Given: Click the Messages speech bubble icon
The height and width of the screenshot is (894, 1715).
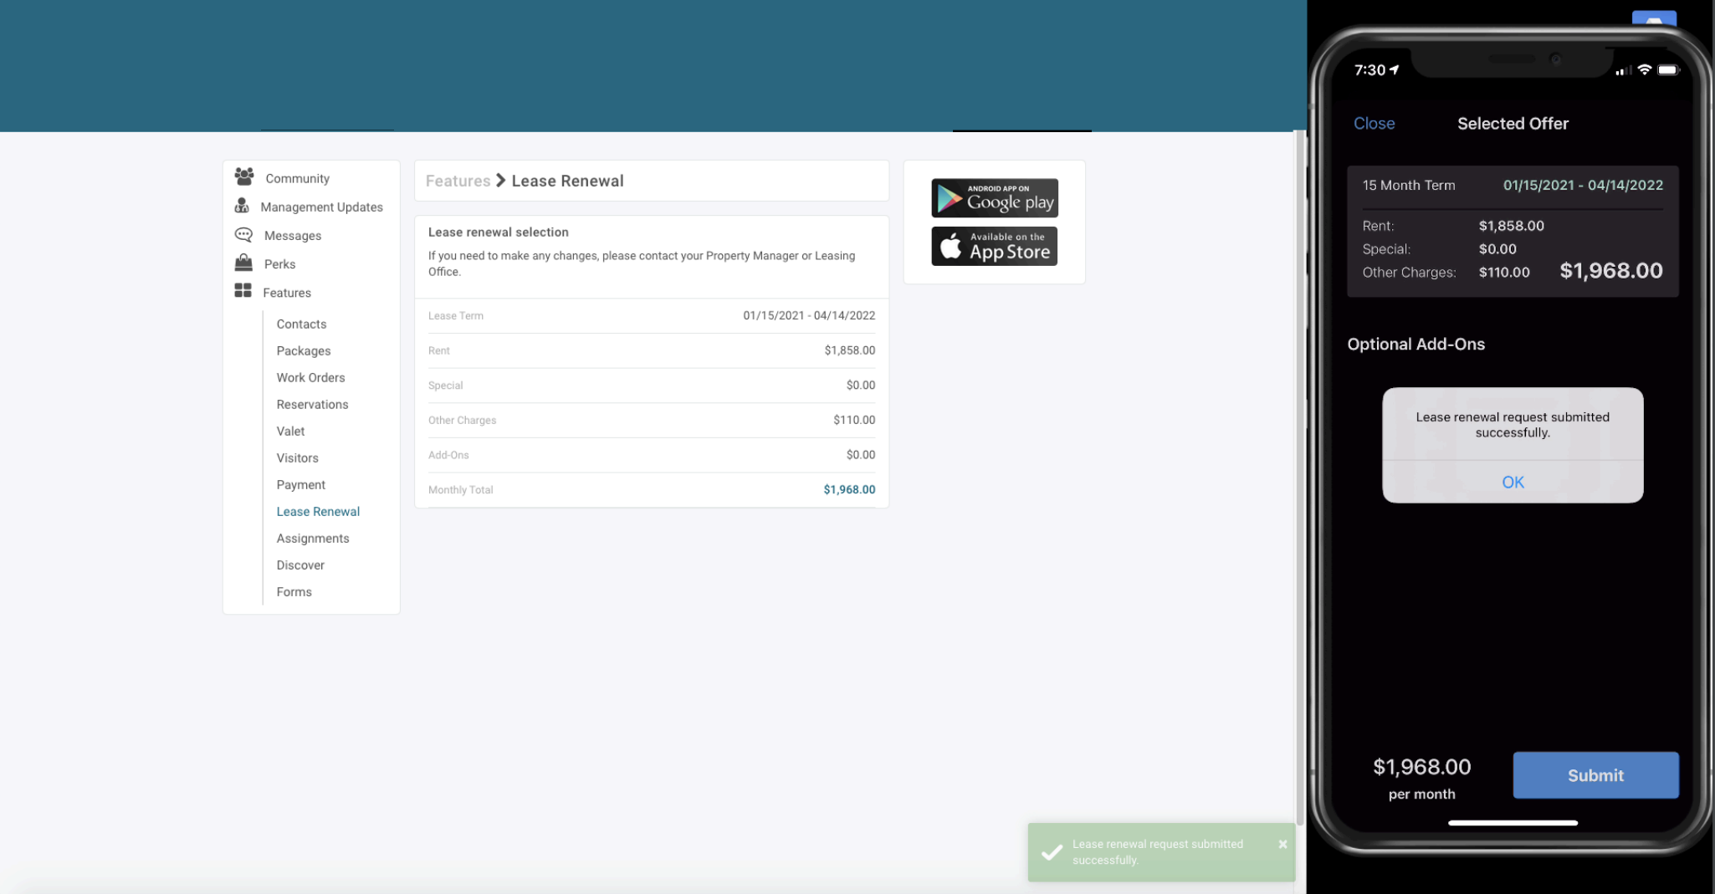Looking at the screenshot, I should pyautogui.click(x=243, y=235).
